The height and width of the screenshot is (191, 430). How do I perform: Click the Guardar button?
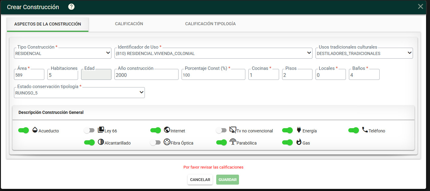pyautogui.click(x=228, y=179)
